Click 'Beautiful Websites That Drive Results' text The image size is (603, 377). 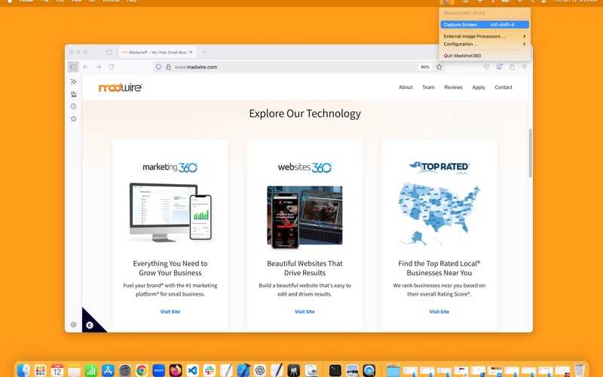point(305,268)
